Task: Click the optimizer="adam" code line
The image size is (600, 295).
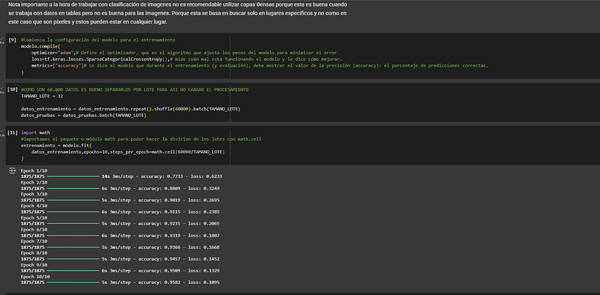Action: 184,53
